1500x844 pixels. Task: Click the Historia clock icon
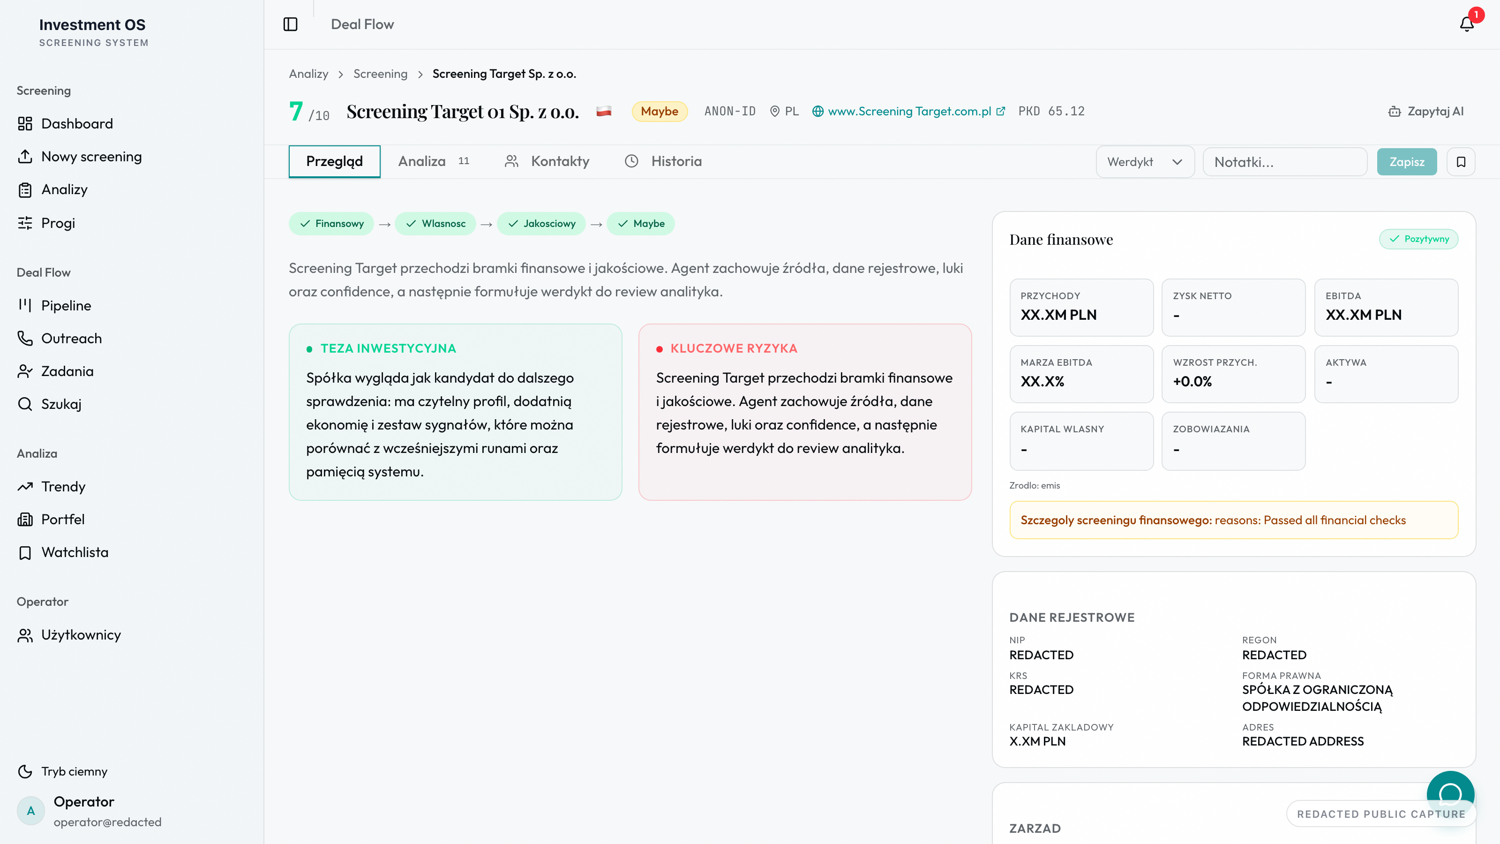[x=632, y=161]
